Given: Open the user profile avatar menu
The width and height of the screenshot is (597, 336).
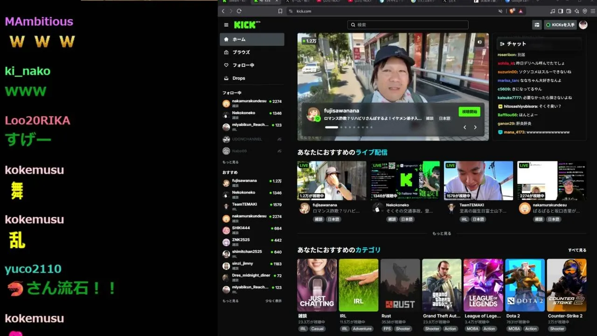Looking at the screenshot, I should [x=583, y=25].
